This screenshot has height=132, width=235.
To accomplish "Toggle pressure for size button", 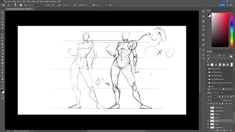I will click(x=106, y=5).
